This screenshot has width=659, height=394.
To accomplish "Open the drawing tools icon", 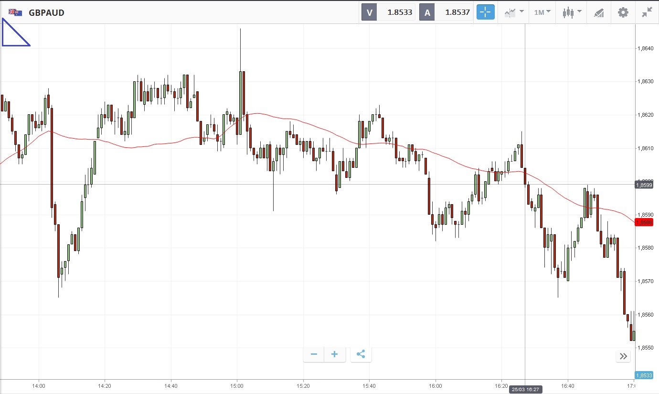I will click(x=599, y=12).
